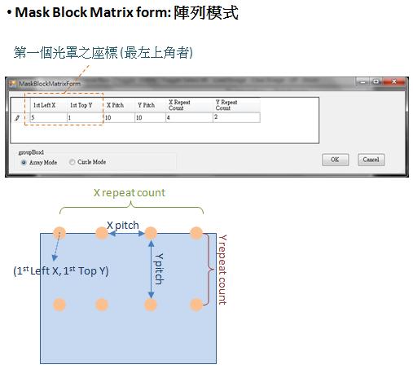Maximize the MaskBlockMatrixForm window
The height and width of the screenshot is (369, 413).
tap(376, 81)
